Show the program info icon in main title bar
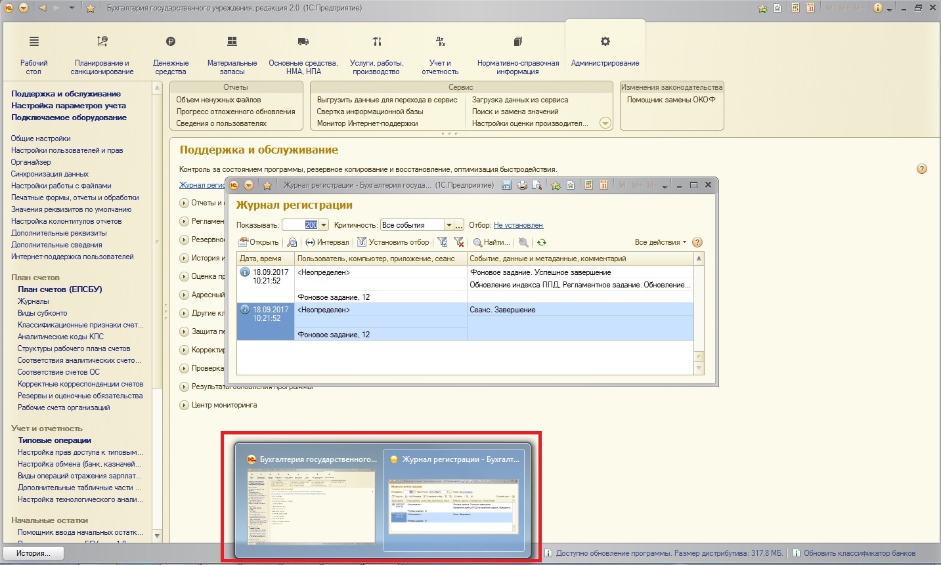 [878, 8]
